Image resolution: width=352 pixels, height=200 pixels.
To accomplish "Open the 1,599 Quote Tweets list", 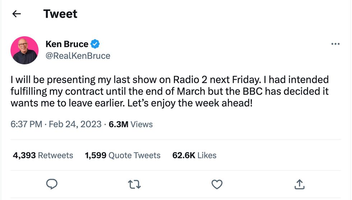I will click(x=122, y=155).
